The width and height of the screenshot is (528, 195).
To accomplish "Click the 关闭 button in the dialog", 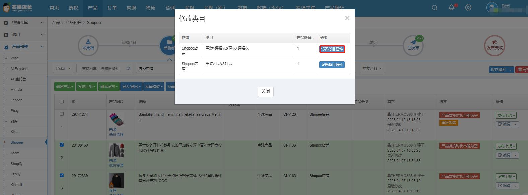I will (266, 91).
